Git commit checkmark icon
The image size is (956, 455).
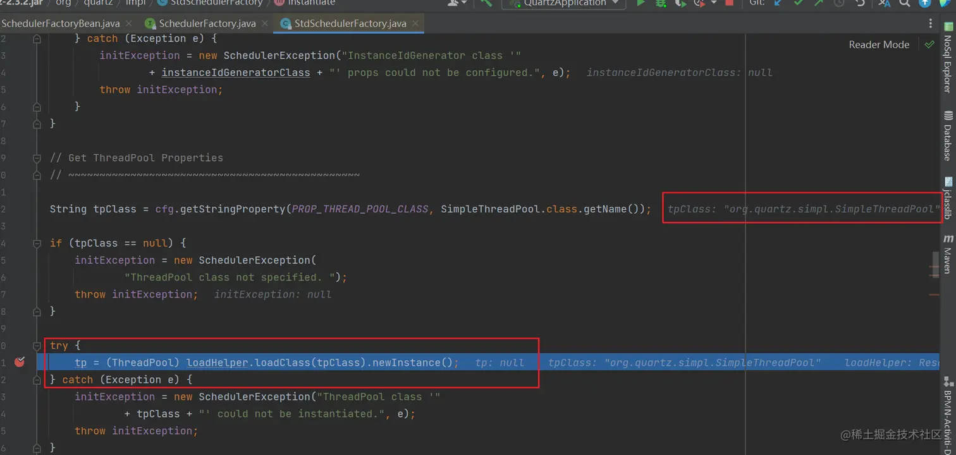[x=799, y=3]
